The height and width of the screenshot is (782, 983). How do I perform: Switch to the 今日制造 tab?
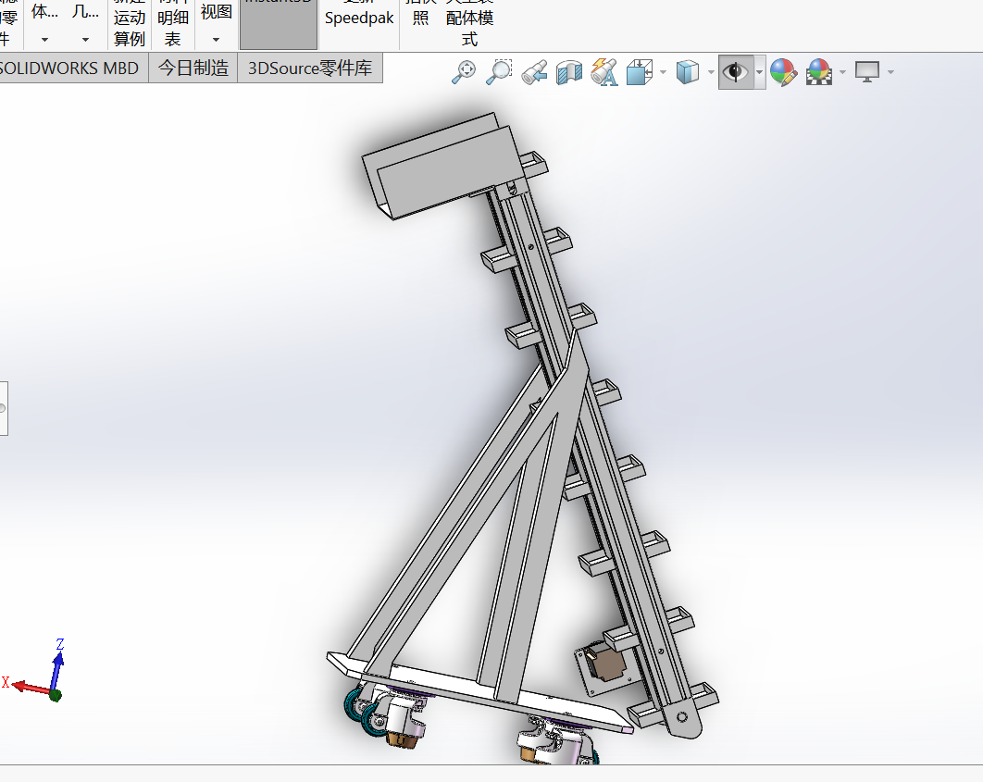[193, 68]
